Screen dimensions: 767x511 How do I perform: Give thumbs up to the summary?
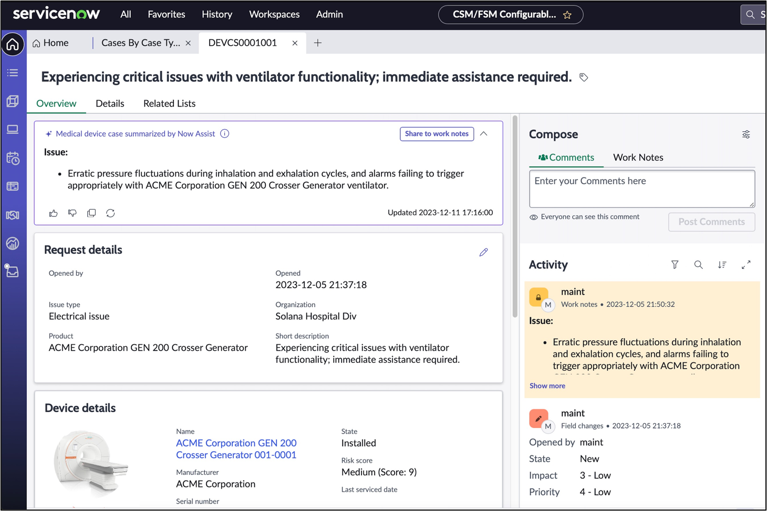click(x=54, y=213)
